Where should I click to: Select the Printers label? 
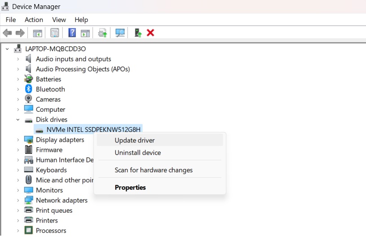coord(47,220)
